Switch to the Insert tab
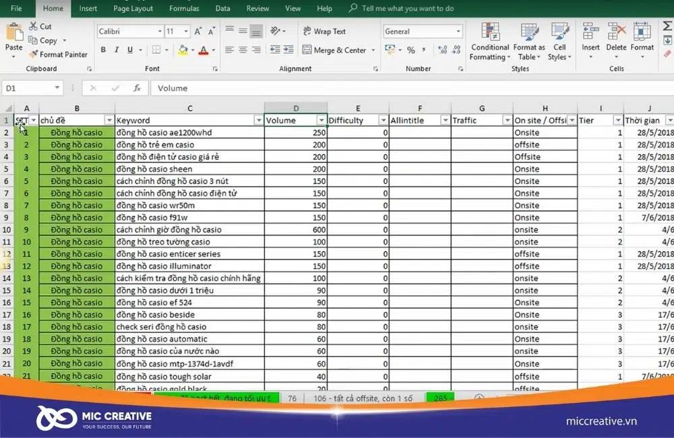The image size is (674, 438). tap(88, 8)
